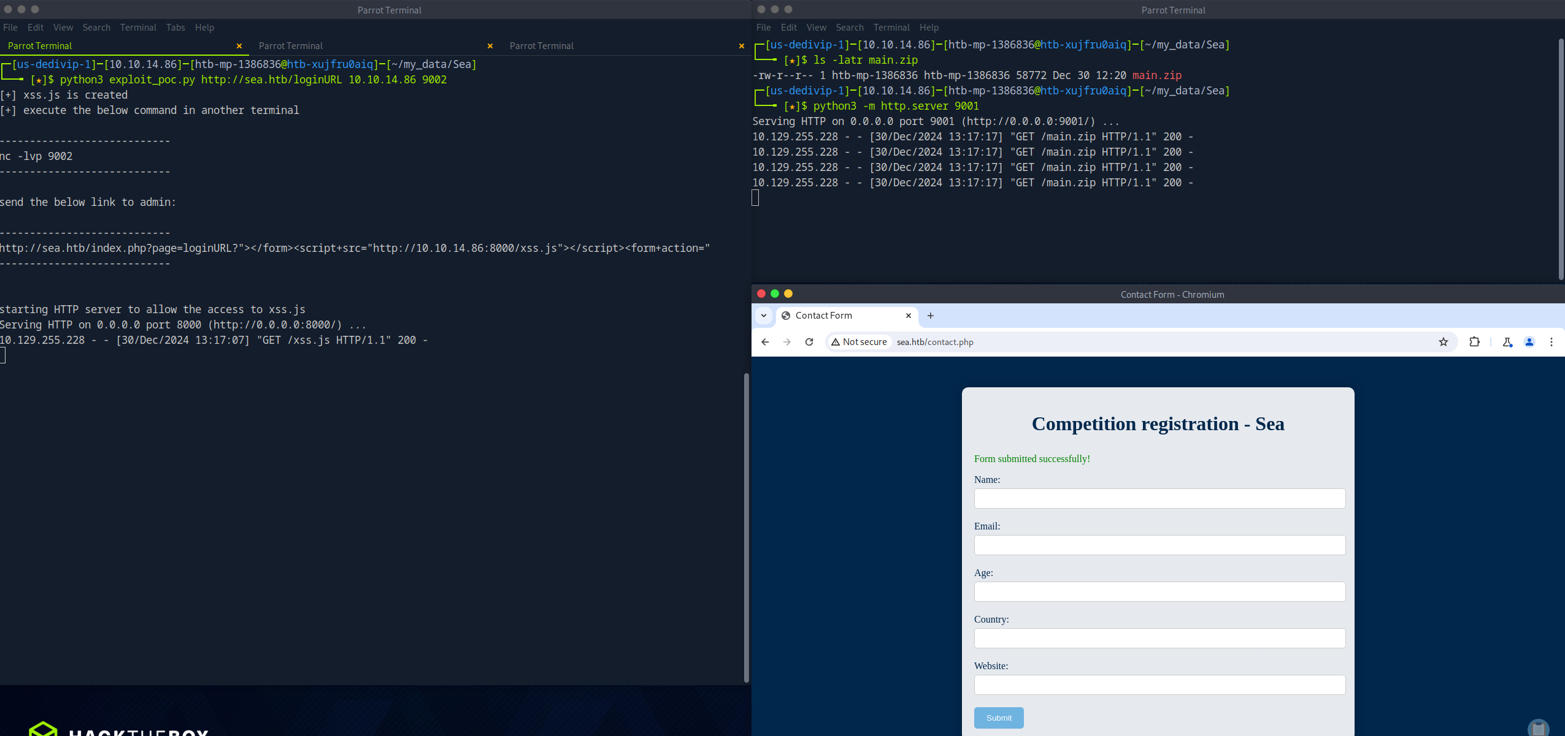Click 'python3 exploit_poc.py' command line
The width and height of the screenshot is (1565, 736).
click(253, 80)
